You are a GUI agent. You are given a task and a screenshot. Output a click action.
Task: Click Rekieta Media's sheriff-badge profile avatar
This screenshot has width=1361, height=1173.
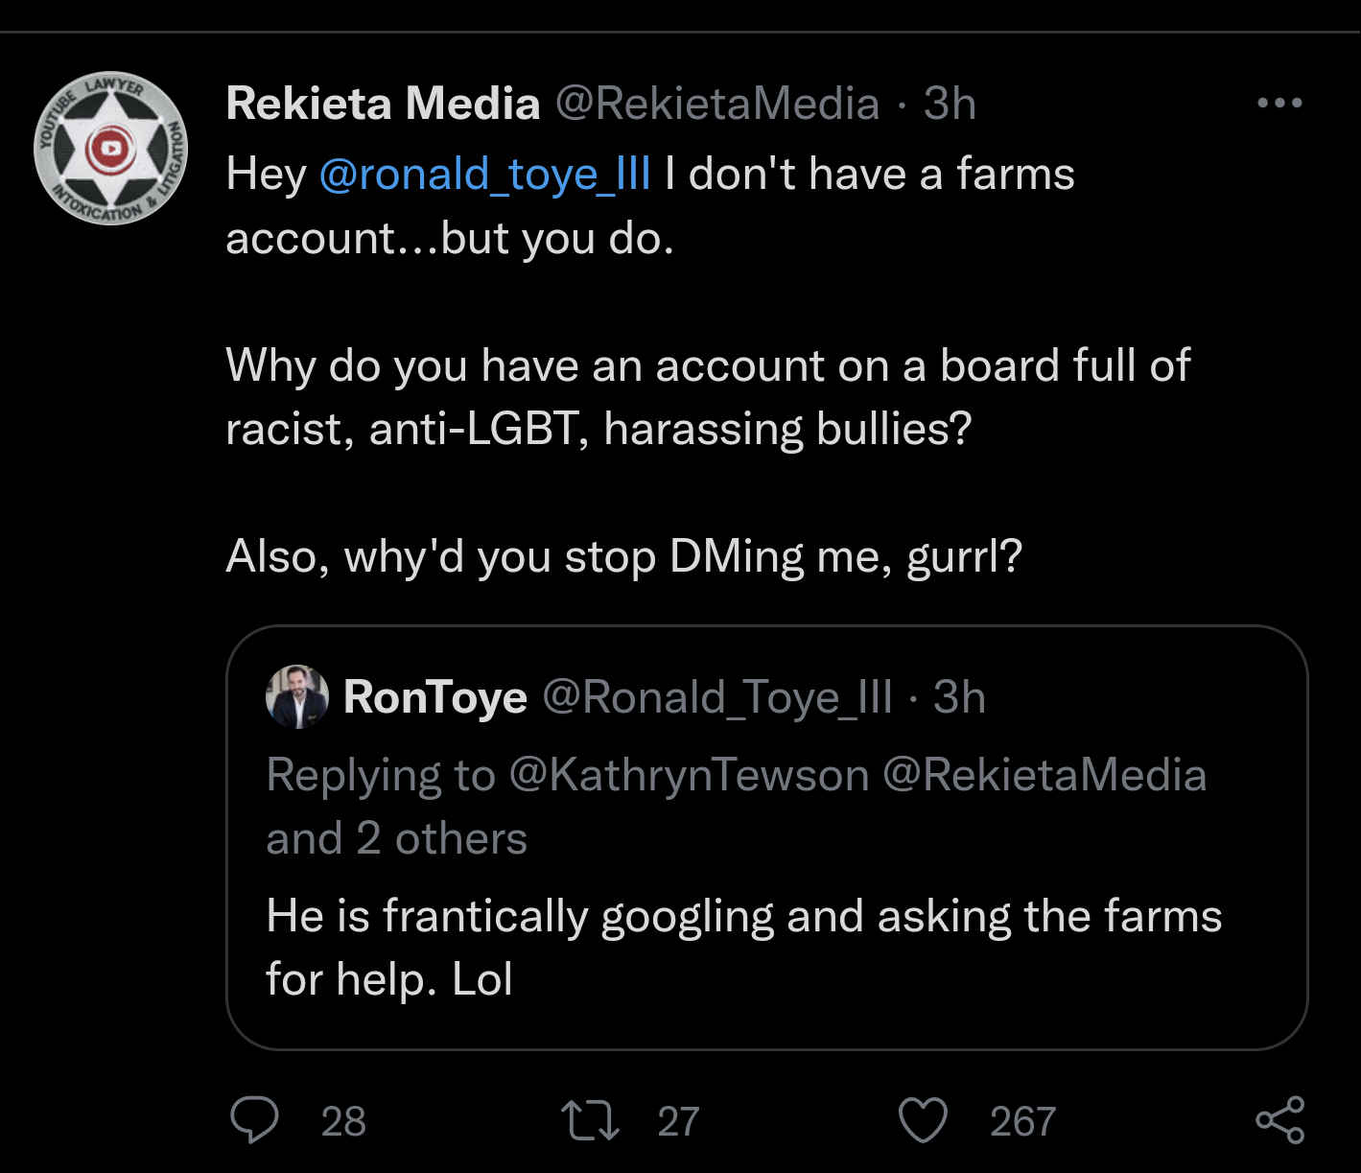pyautogui.click(x=109, y=148)
